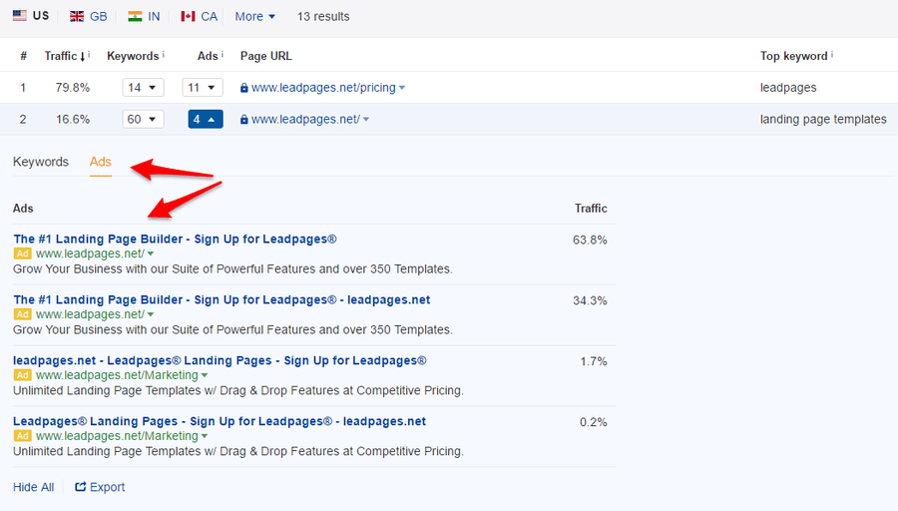Open the More countries dropdown

pos(255,16)
